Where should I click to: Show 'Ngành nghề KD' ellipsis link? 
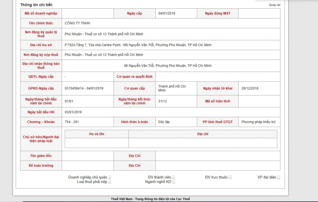tap(174, 182)
